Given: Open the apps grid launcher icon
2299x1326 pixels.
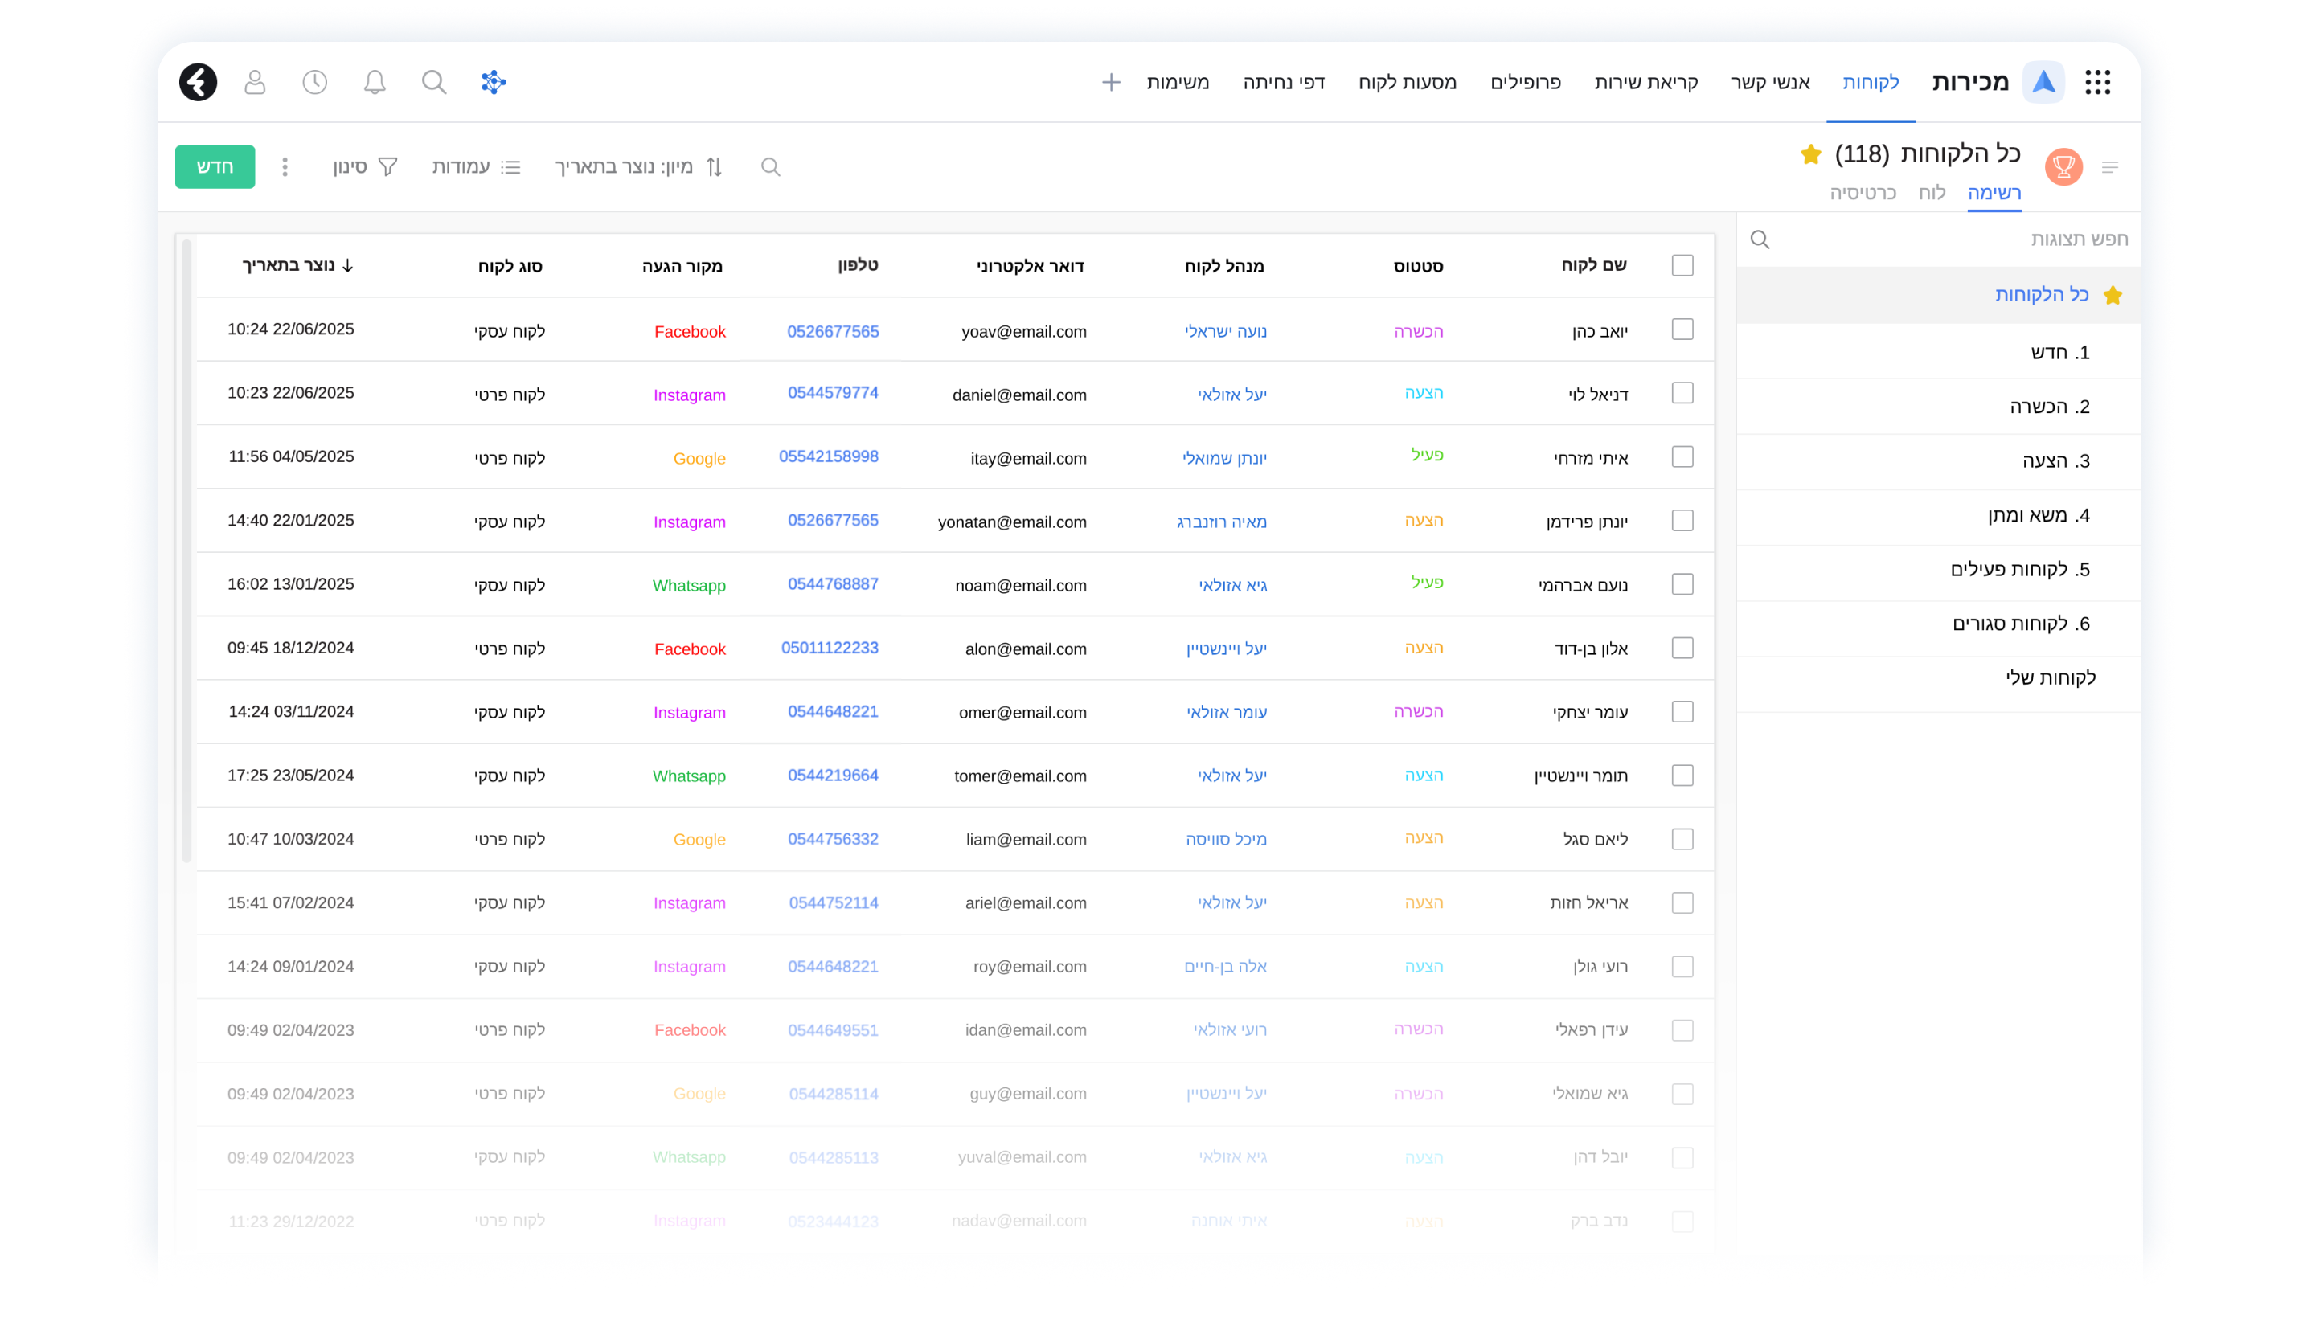Looking at the screenshot, I should 2098,82.
